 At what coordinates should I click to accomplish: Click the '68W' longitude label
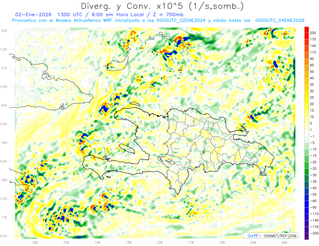(284, 242)
